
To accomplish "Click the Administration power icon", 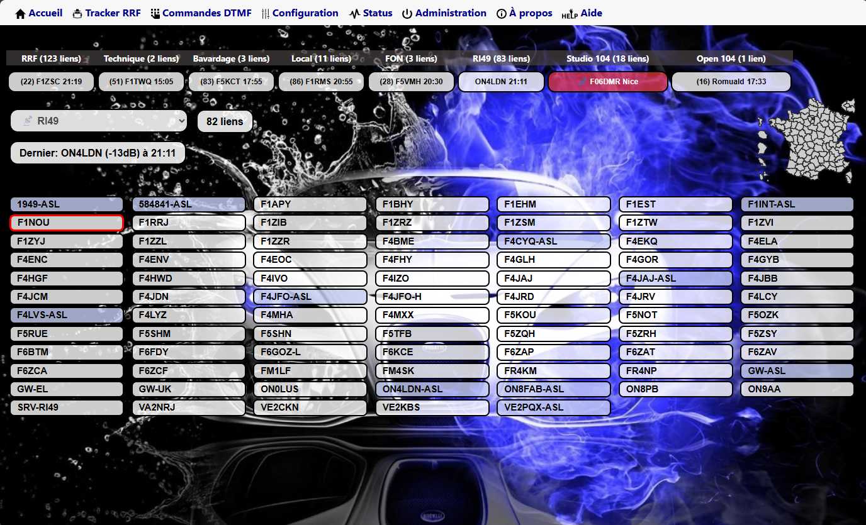I will point(407,13).
